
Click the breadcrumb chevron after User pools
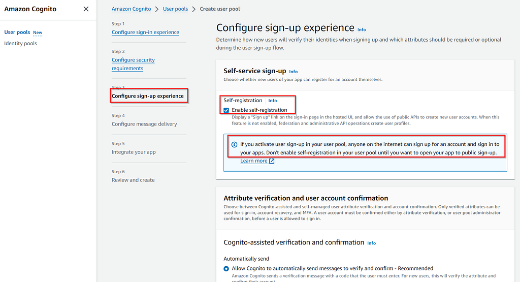(193, 9)
